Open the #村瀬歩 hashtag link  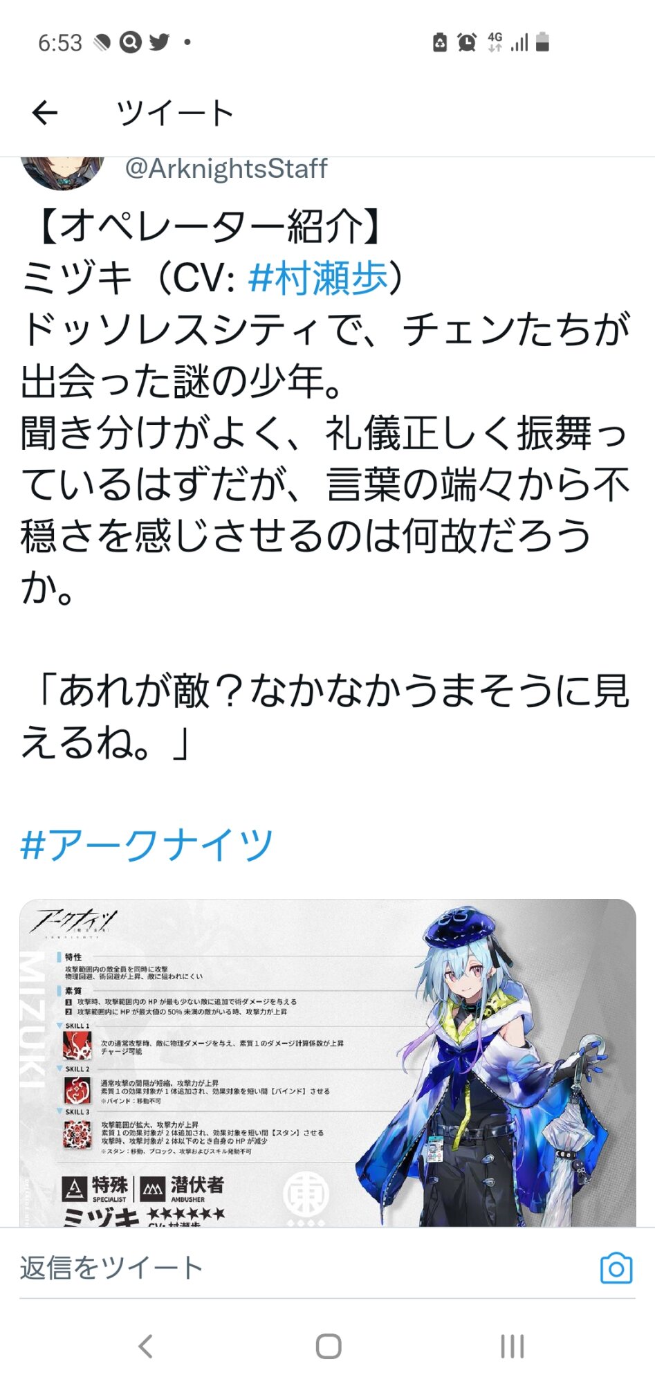click(x=317, y=277)
